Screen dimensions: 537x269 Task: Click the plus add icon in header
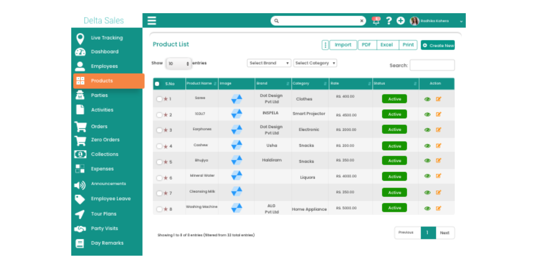(x=400, y=21)
